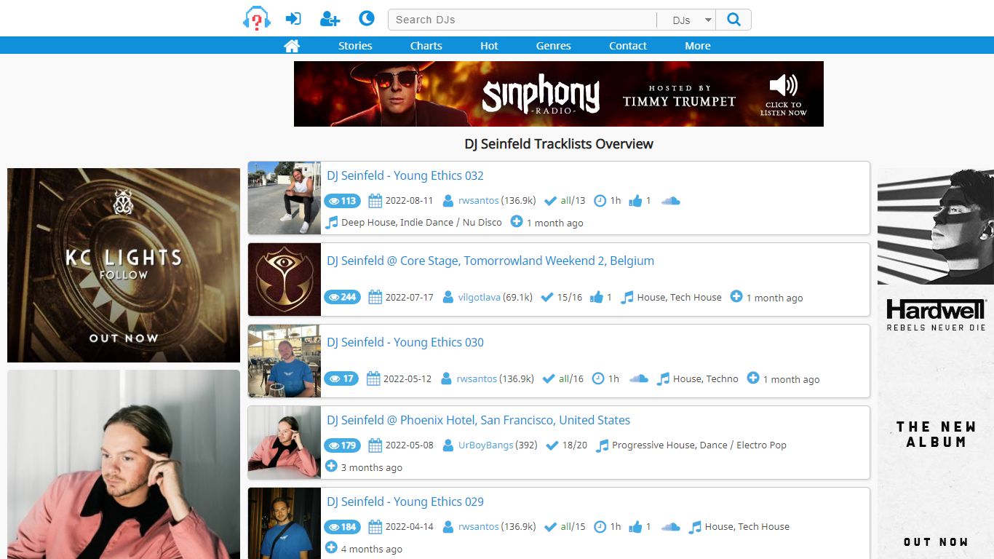
Task: Click music note beside Deep House genres
Action: (331, 222)
